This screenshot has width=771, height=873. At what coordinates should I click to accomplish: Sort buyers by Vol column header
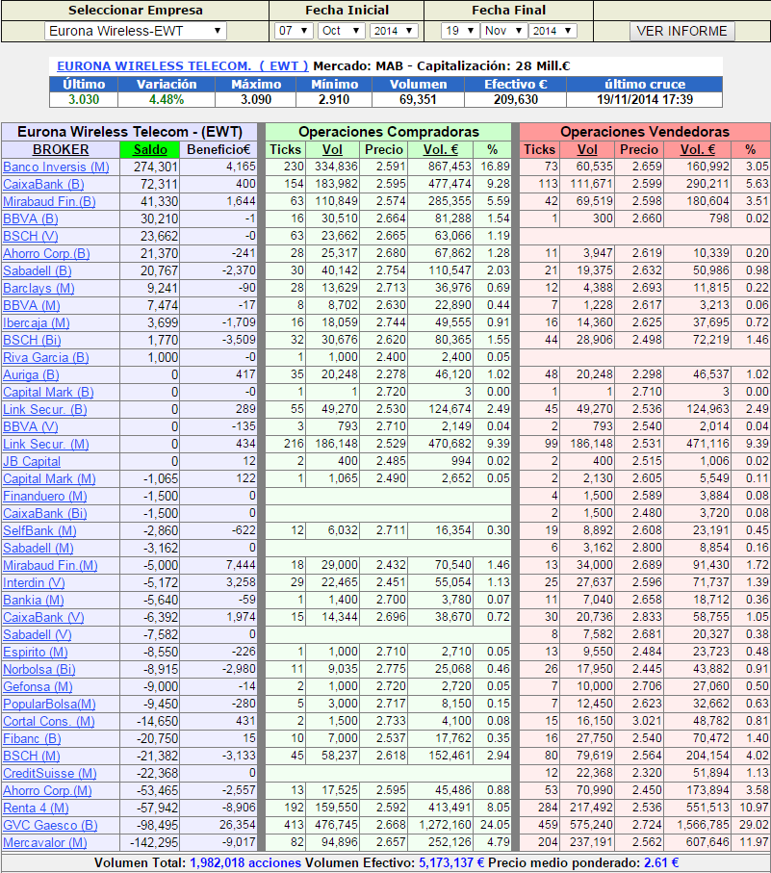pyautogui.click(x=332, y=149)
